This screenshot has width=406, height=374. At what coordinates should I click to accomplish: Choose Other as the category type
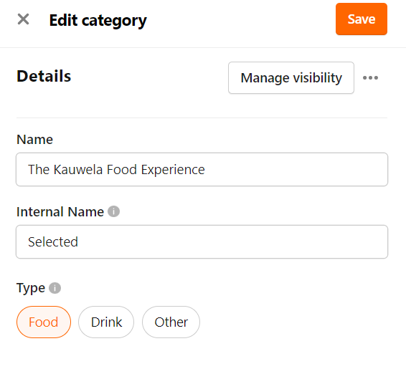click(x=171, y=322)
